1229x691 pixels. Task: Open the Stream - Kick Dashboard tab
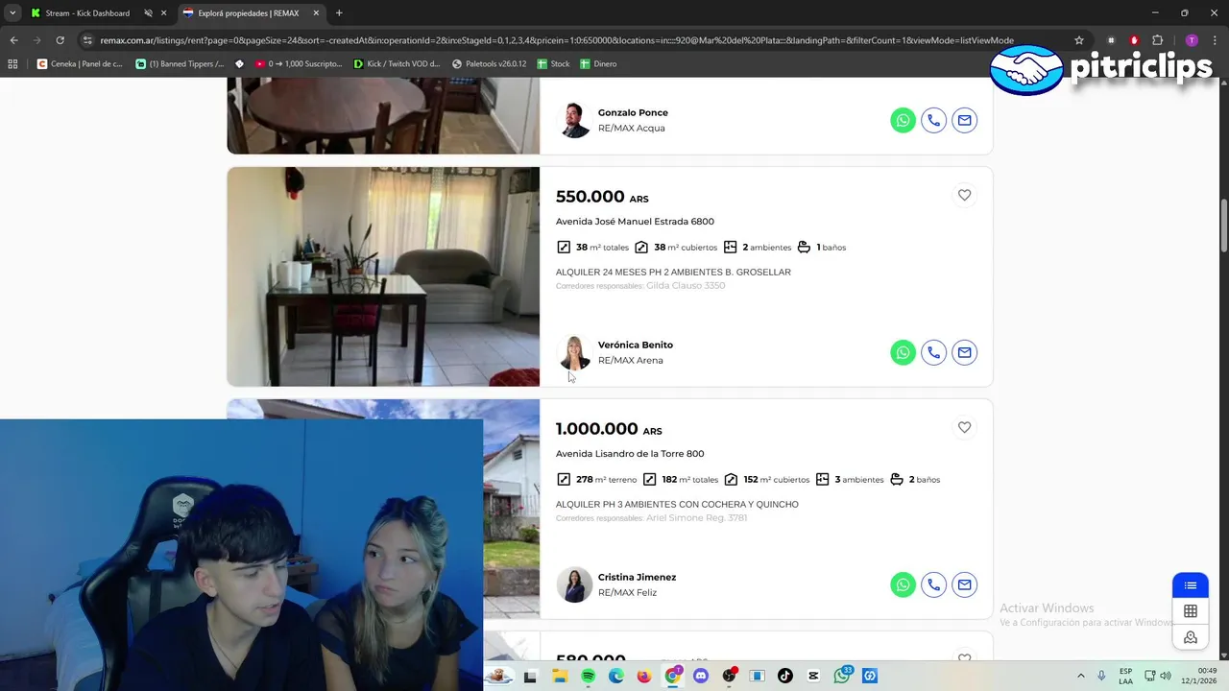(x=87, y=13)
